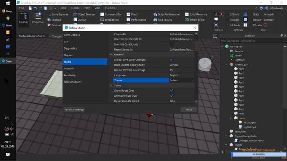Collapse the StreetsLight model node
Viewport: 287px width, 161px height.
(226, 64)
